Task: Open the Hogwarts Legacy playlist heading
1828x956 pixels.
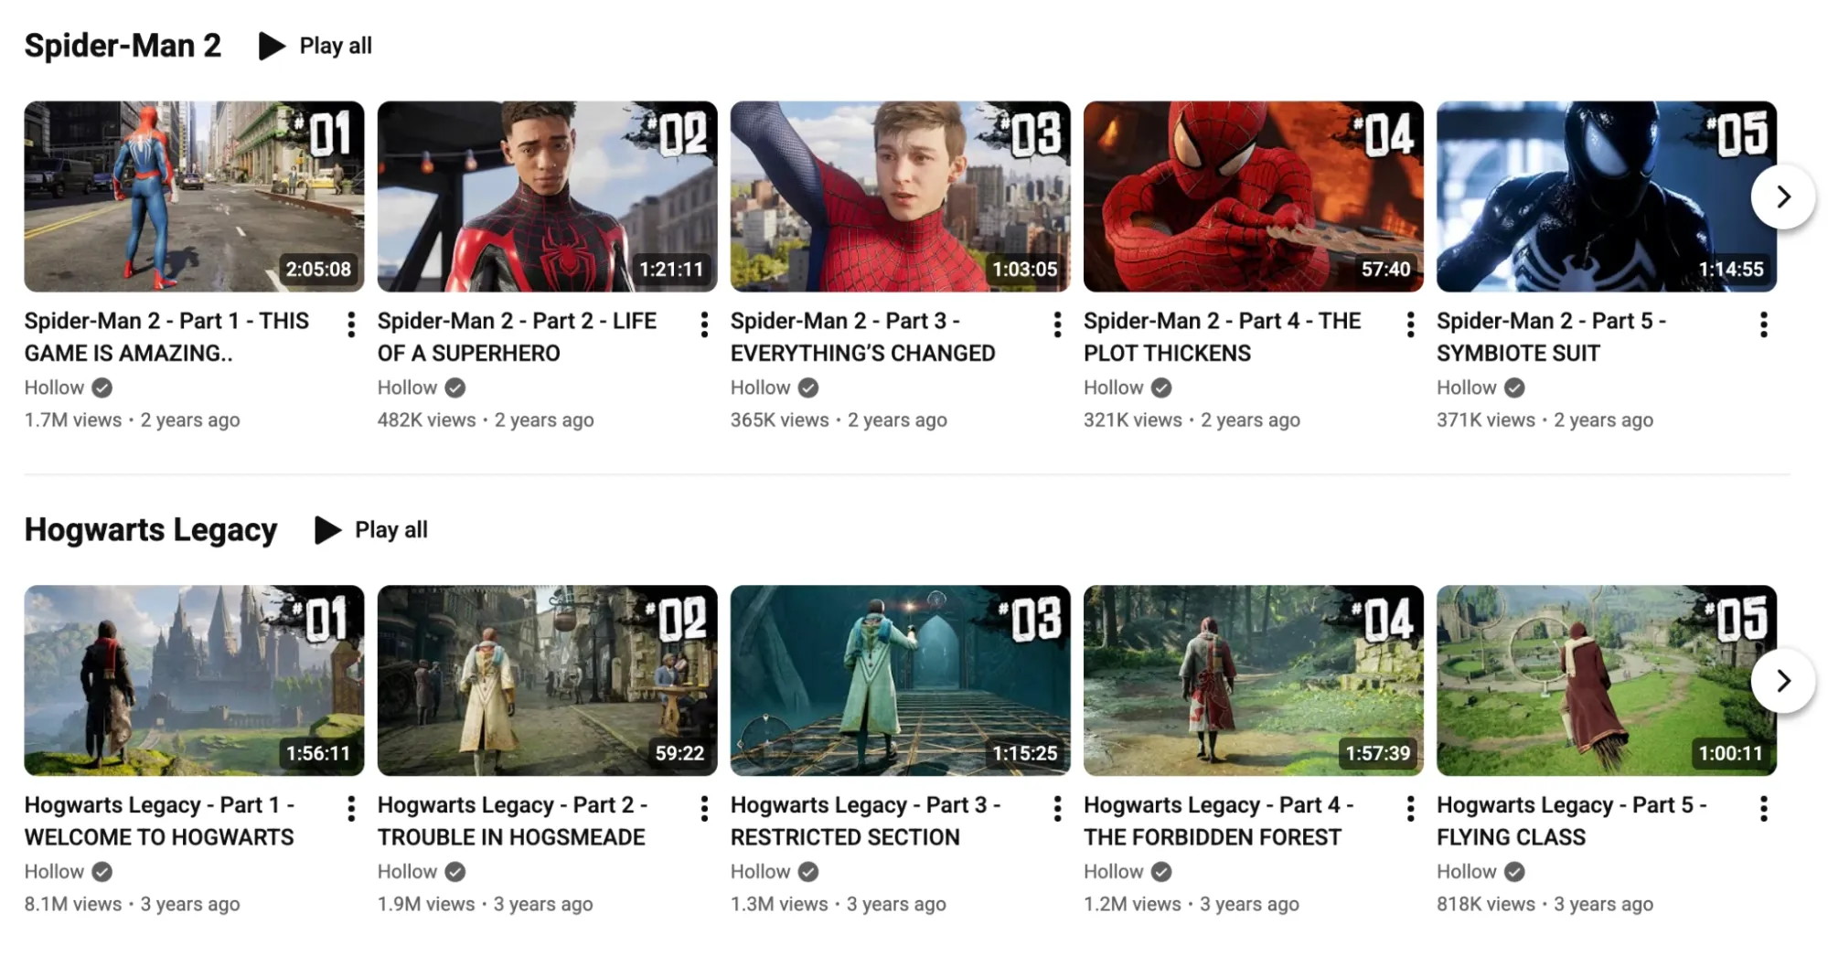Action: click(151, 530)
